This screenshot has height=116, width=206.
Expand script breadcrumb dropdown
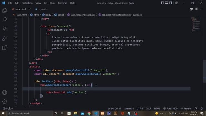(x=59, y=15)
